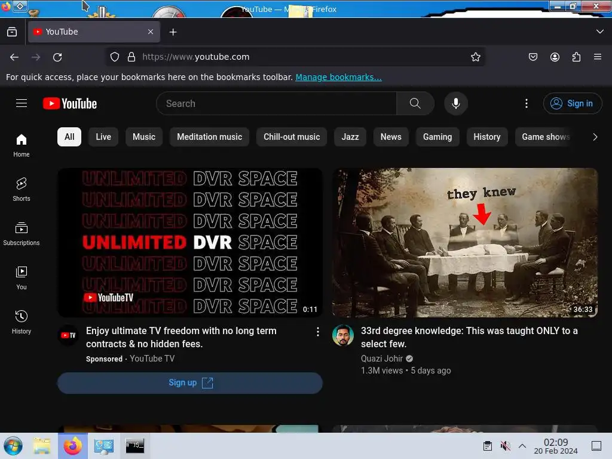Select the Music filter chip
The height and width of the screenshot is (459, 612).
(x=144, y=137)
